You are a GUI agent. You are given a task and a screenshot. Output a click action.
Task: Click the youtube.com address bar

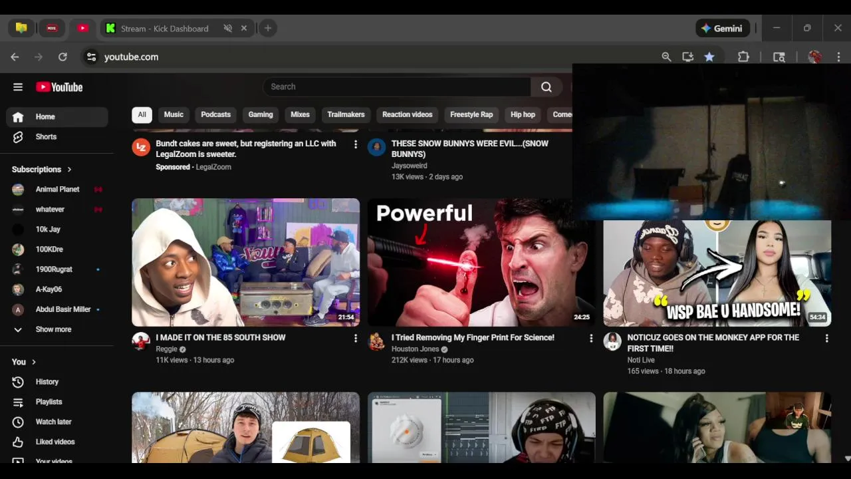tap(372, 57)
